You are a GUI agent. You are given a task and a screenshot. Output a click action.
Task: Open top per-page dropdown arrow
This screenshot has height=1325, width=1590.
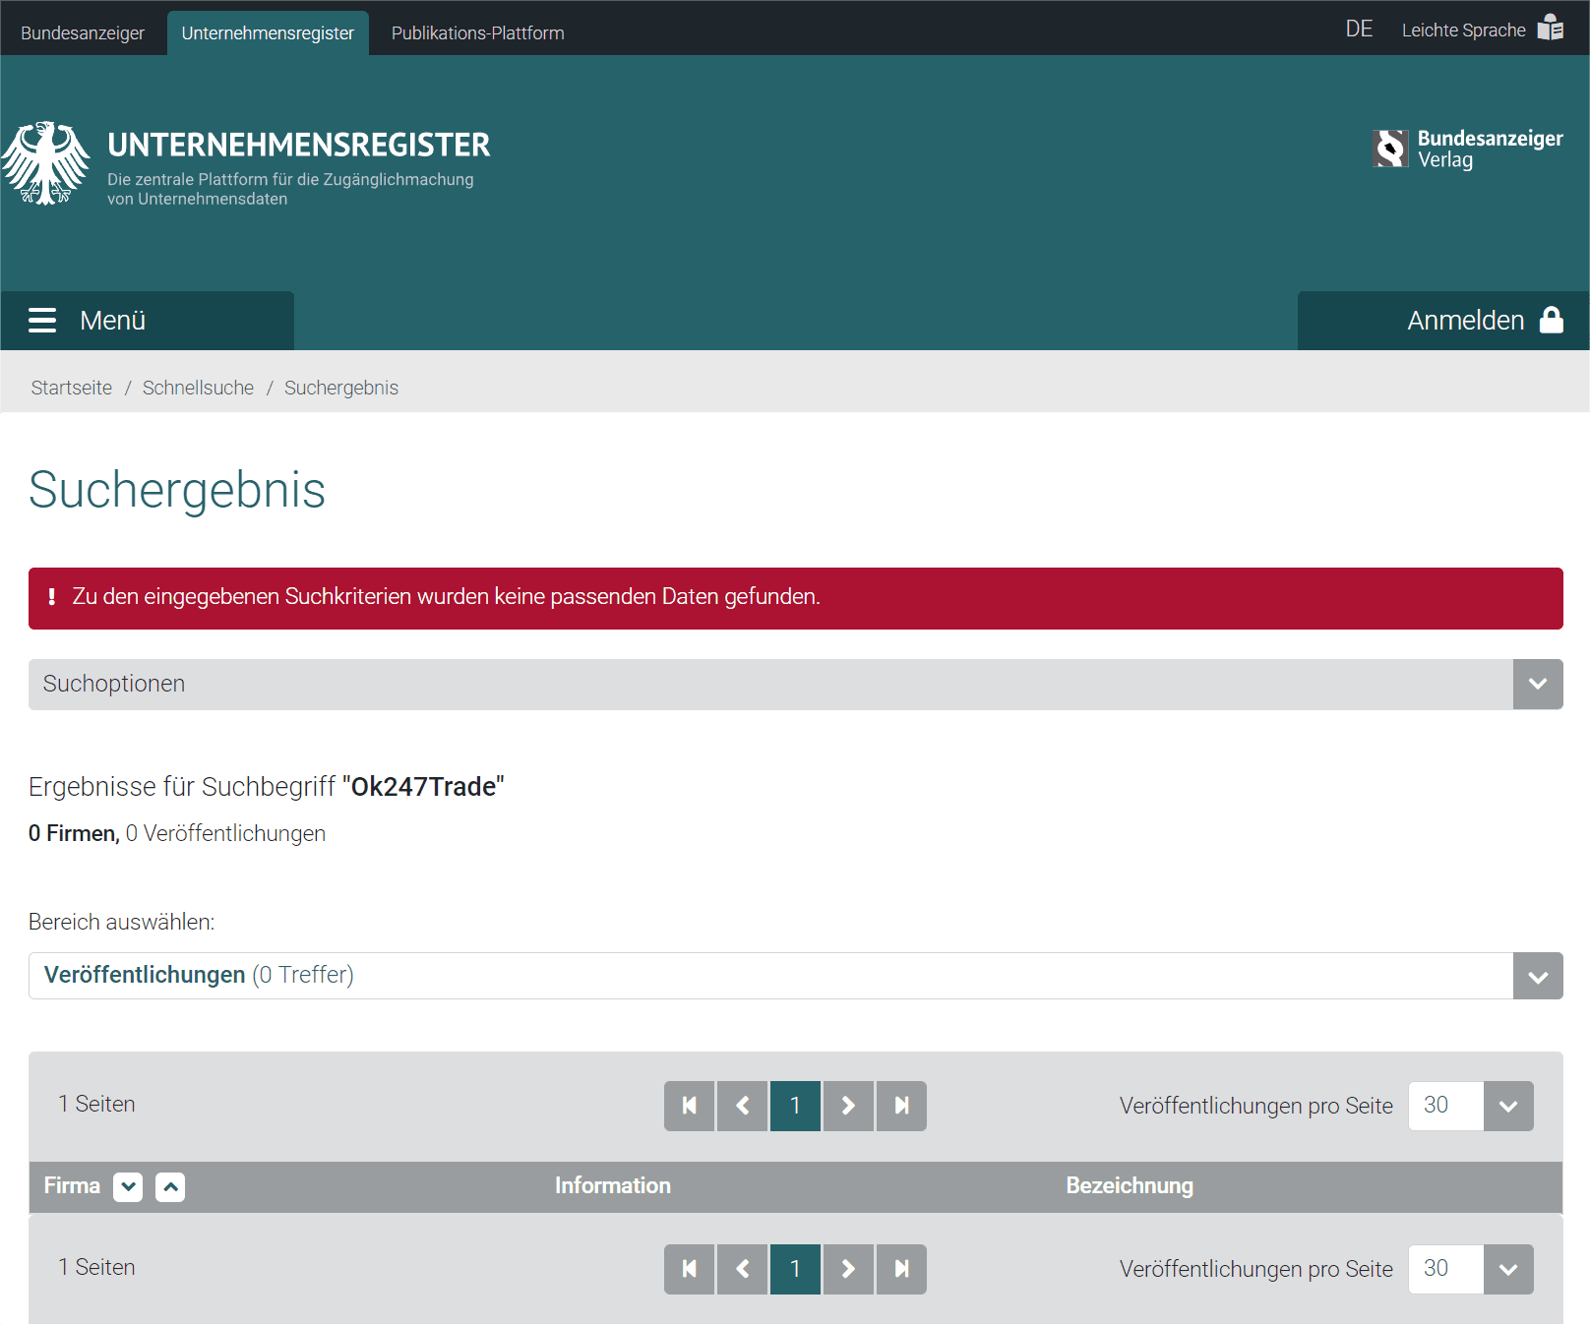point(1508,1107)
